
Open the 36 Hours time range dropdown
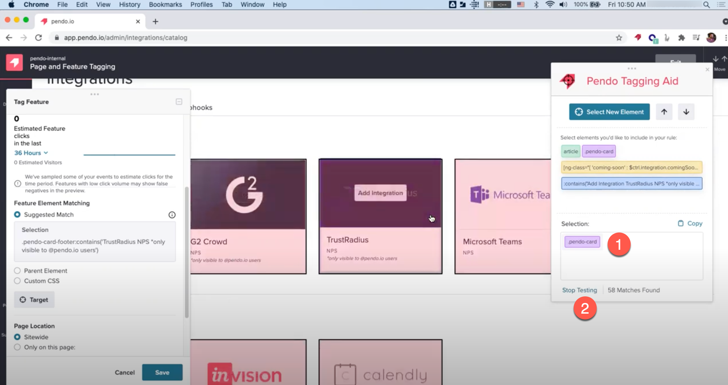[x=31, y=153]
